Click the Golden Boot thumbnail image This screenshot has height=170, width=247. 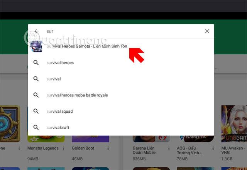click(90, 139)
